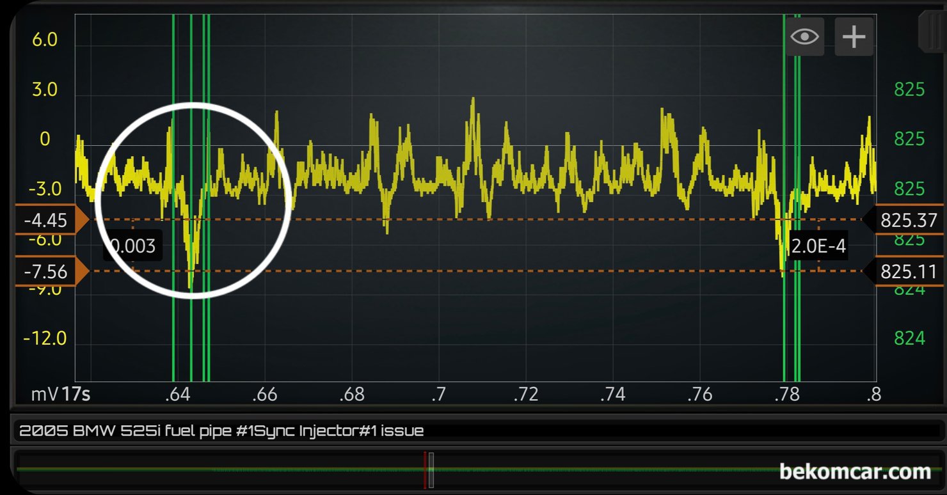Tap the 17s time offset label
Screen dimensions: 947x495
76,394
